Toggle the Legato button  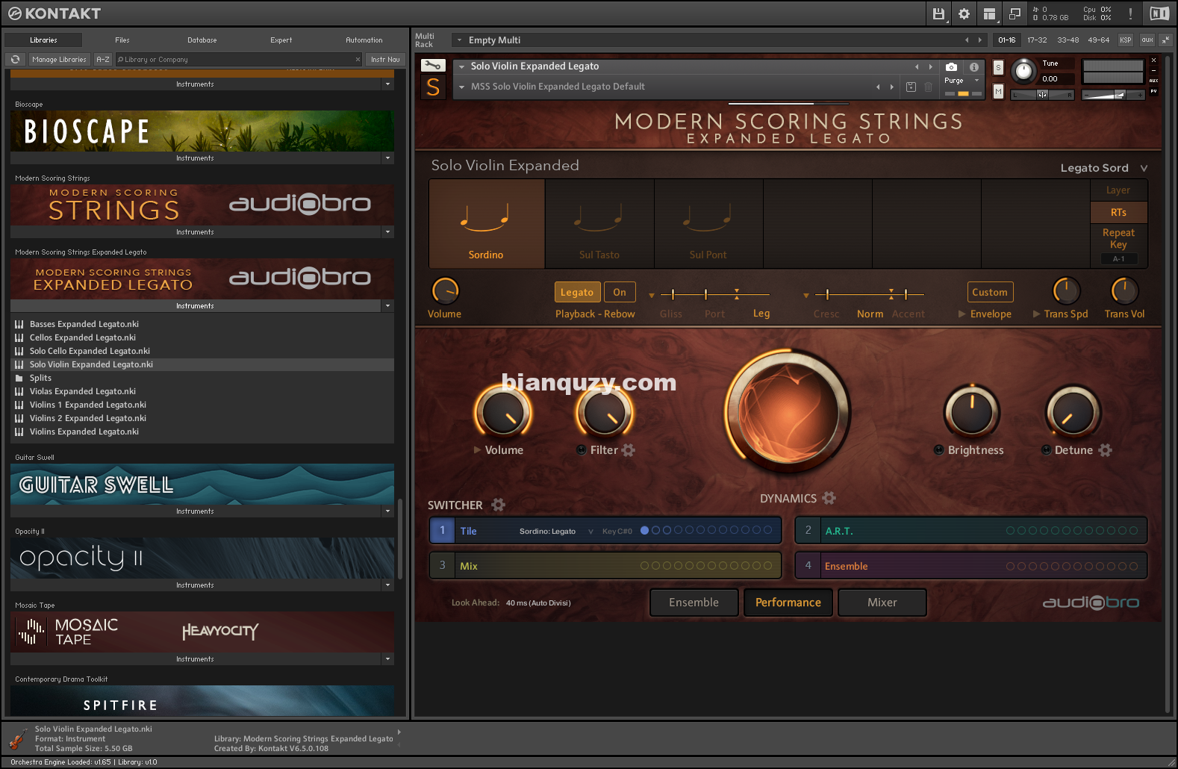[x=577, y=292]
